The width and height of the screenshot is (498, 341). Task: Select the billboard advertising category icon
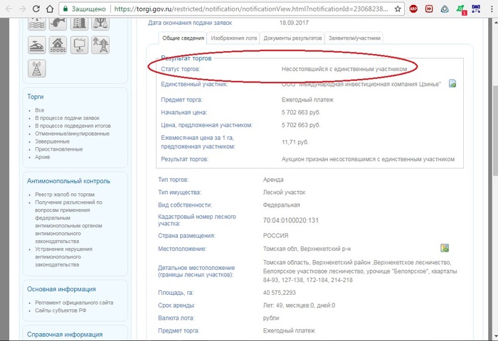pyautogui.click(x=79, y=45)
